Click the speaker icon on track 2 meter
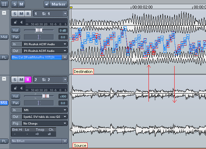Screen dimensions: 206x149 pos(22,88)
